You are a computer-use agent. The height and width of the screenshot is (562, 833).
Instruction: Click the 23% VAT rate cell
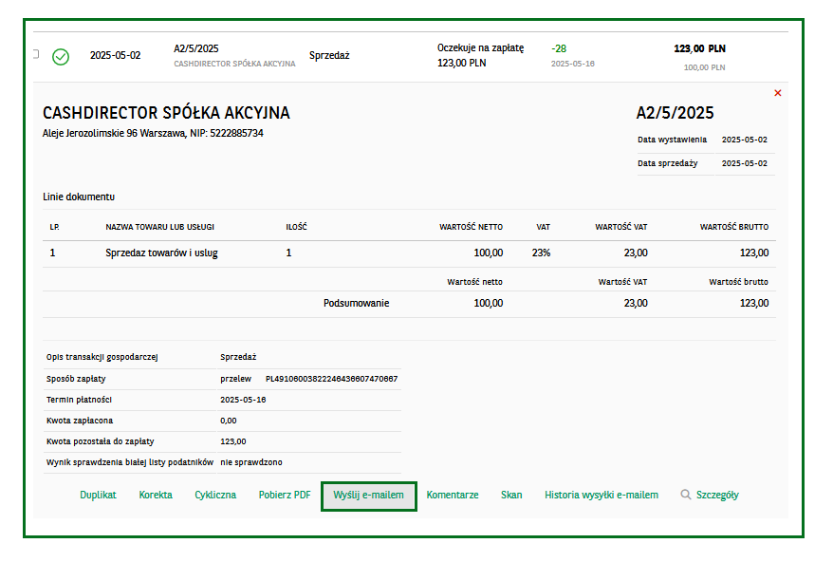click(x=541, y=253)
